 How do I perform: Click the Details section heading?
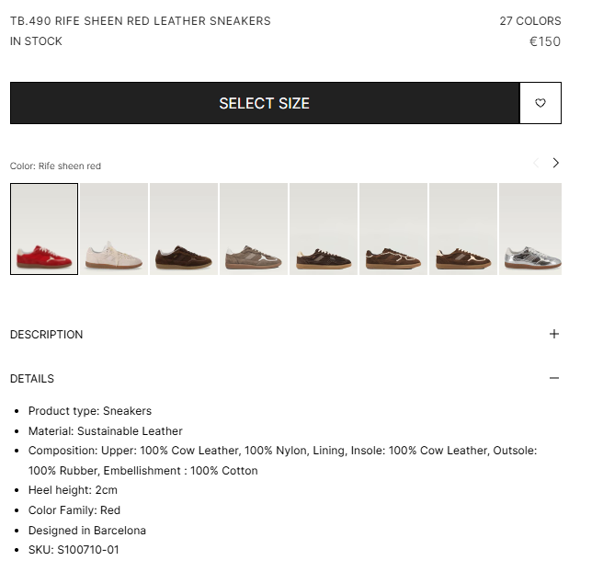pyautogui.click(x=32, y=379)
